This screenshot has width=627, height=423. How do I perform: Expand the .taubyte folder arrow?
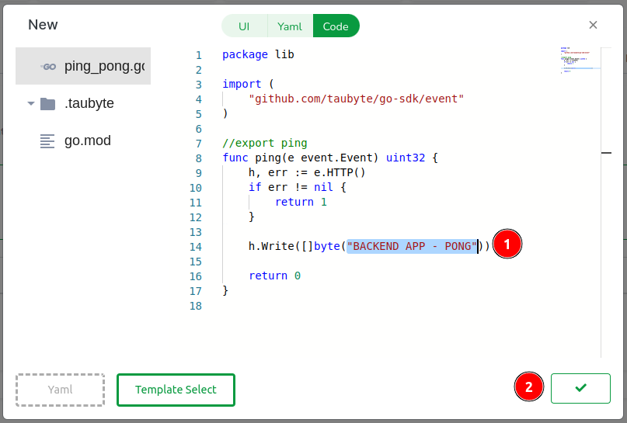click(x=30, y=104)
